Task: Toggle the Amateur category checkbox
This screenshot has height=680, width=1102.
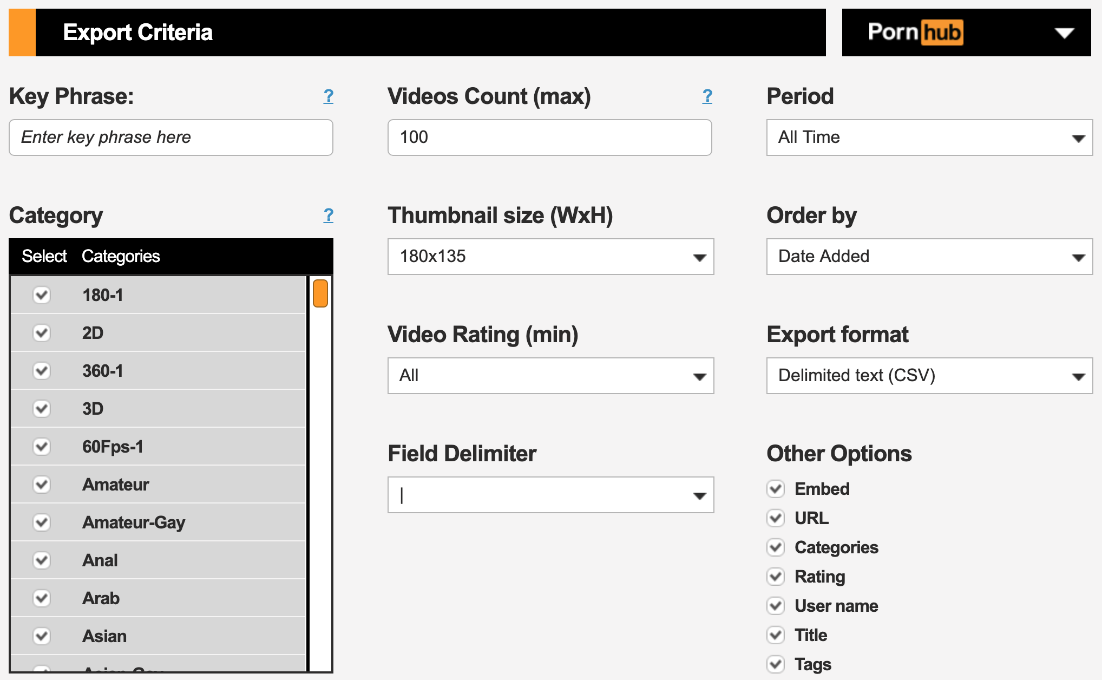Action: tap(42, 485)
